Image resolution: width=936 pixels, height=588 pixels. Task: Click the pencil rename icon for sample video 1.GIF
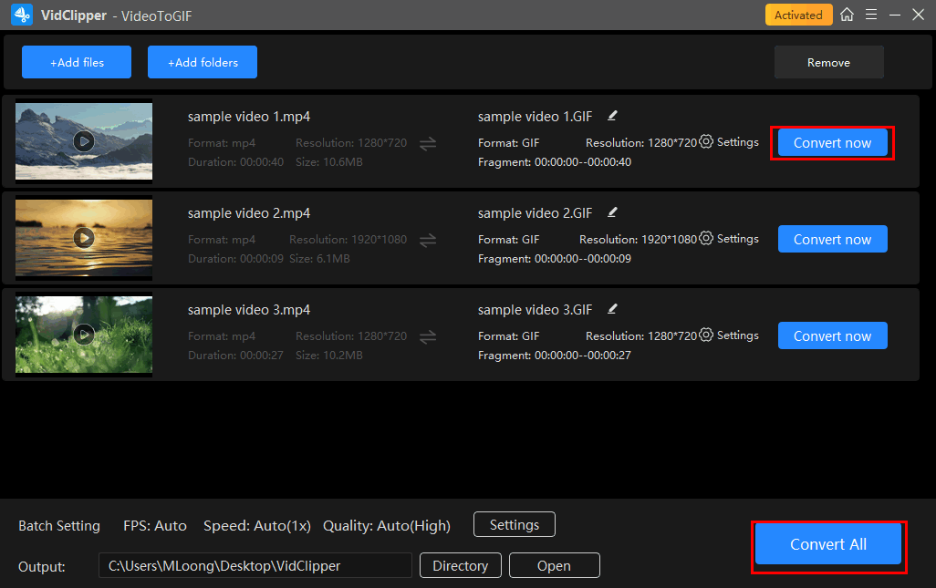pyautogui.click(x=612, y=116)
